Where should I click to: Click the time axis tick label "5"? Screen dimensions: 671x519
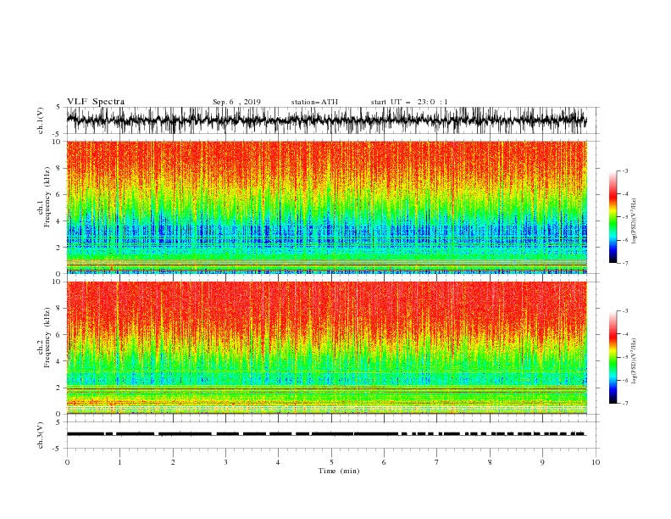(x=331, y=462)
